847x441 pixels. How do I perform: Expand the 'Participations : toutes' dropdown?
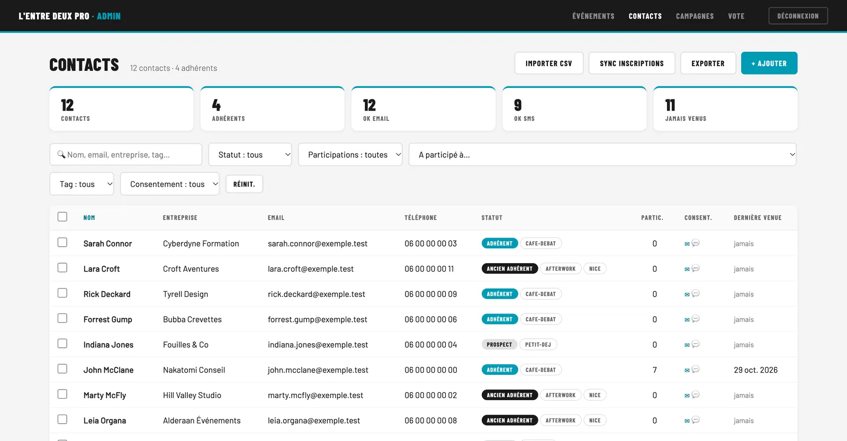point(350,155)
